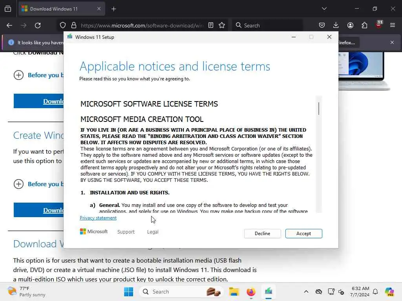Expand second Before you begin section

(38, 184)
